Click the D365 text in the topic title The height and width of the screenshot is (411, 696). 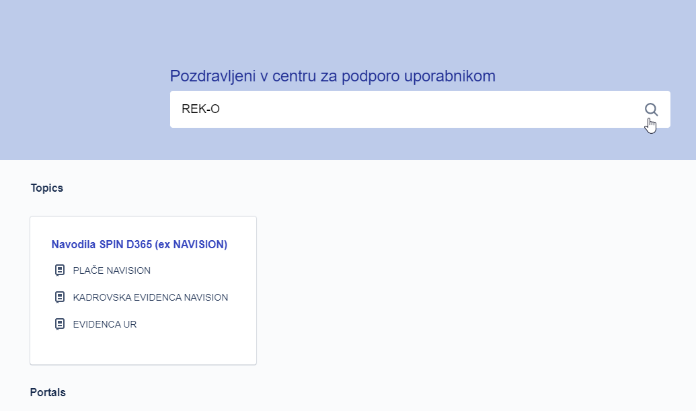[139, 245]
